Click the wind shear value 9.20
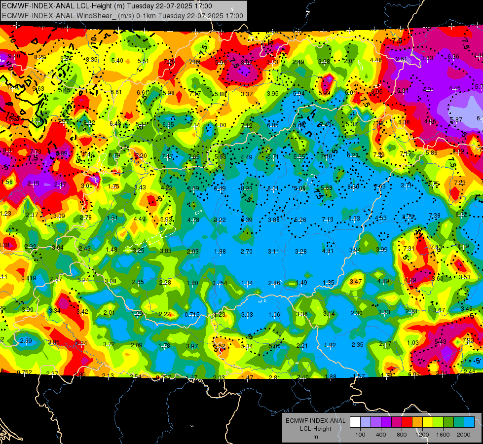 click(x=14, y=56)
